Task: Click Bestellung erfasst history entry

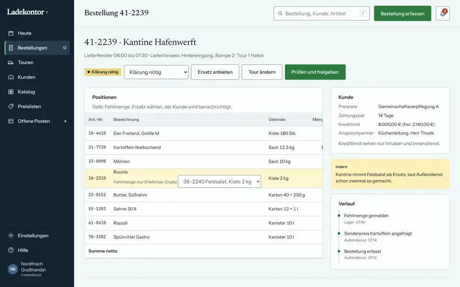Action: pos(363,254)
